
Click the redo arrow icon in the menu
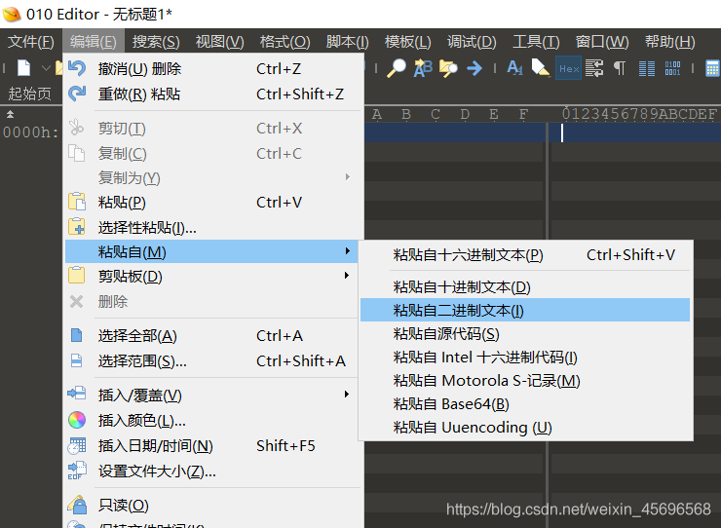coord(77,94)
